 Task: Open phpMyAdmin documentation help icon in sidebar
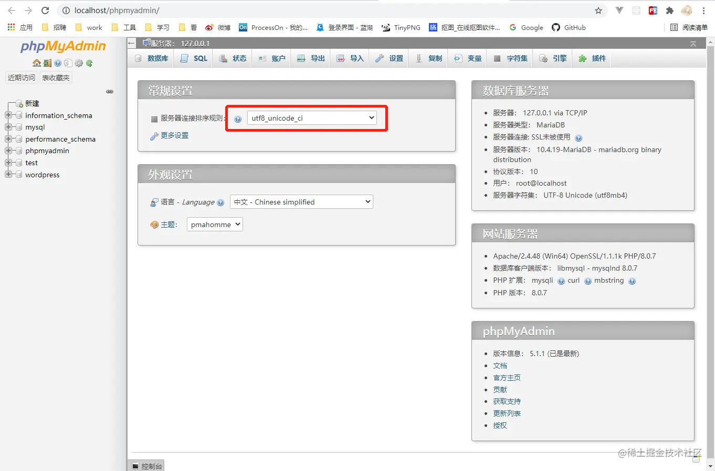[58, 63]
